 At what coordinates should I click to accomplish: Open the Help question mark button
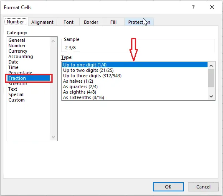coord(193,7)
